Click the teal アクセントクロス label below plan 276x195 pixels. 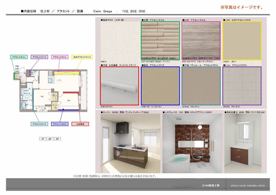click(39, 124)
